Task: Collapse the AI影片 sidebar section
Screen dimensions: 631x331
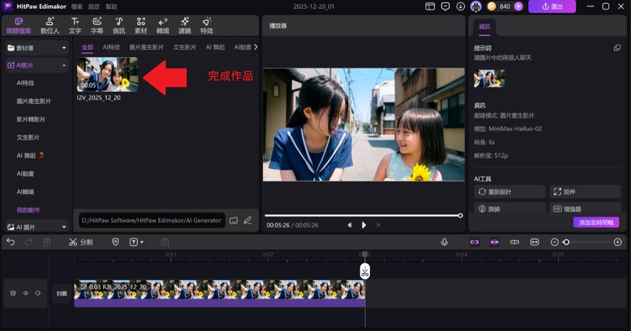Action: click(64, 65)
